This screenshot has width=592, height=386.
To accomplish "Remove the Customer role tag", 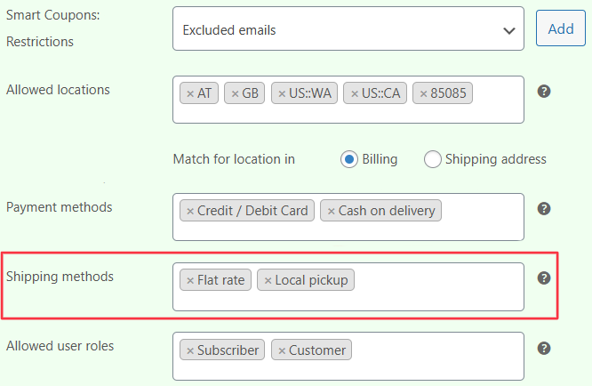I will click(x=282, y=350).
